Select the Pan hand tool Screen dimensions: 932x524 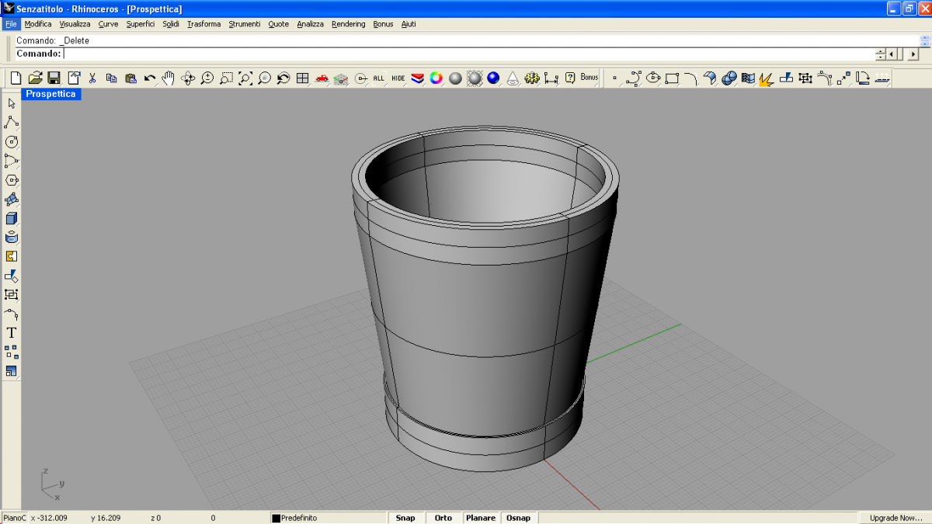(x=169, y=78)
